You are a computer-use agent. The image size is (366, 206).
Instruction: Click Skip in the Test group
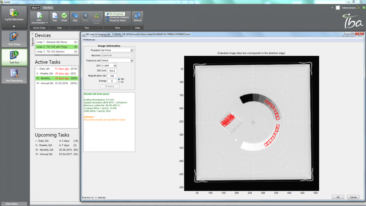[x=75, y=17]
